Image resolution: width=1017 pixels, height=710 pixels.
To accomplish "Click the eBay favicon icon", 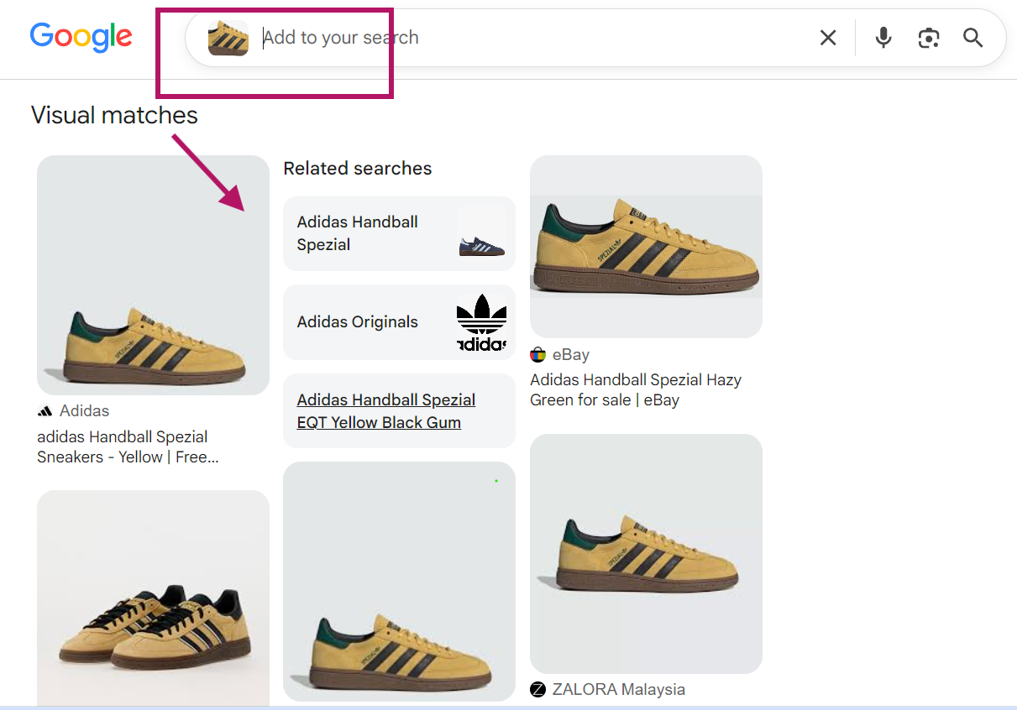I will pos(538,355).
